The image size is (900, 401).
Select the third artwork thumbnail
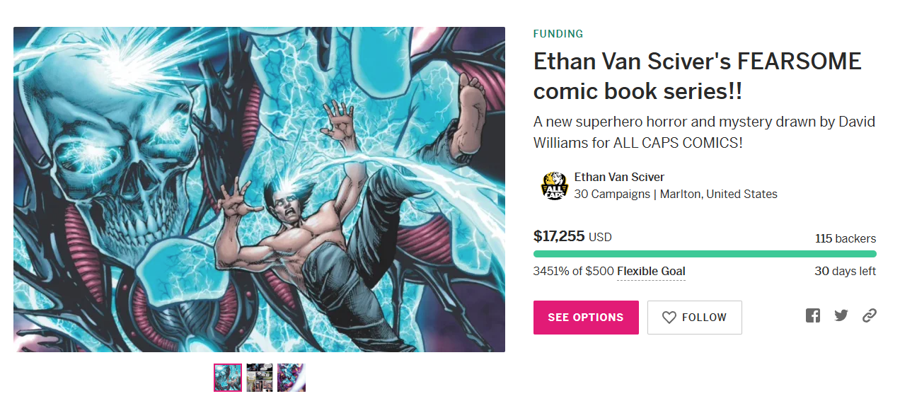pyautogui.click(x=292, y=378)
